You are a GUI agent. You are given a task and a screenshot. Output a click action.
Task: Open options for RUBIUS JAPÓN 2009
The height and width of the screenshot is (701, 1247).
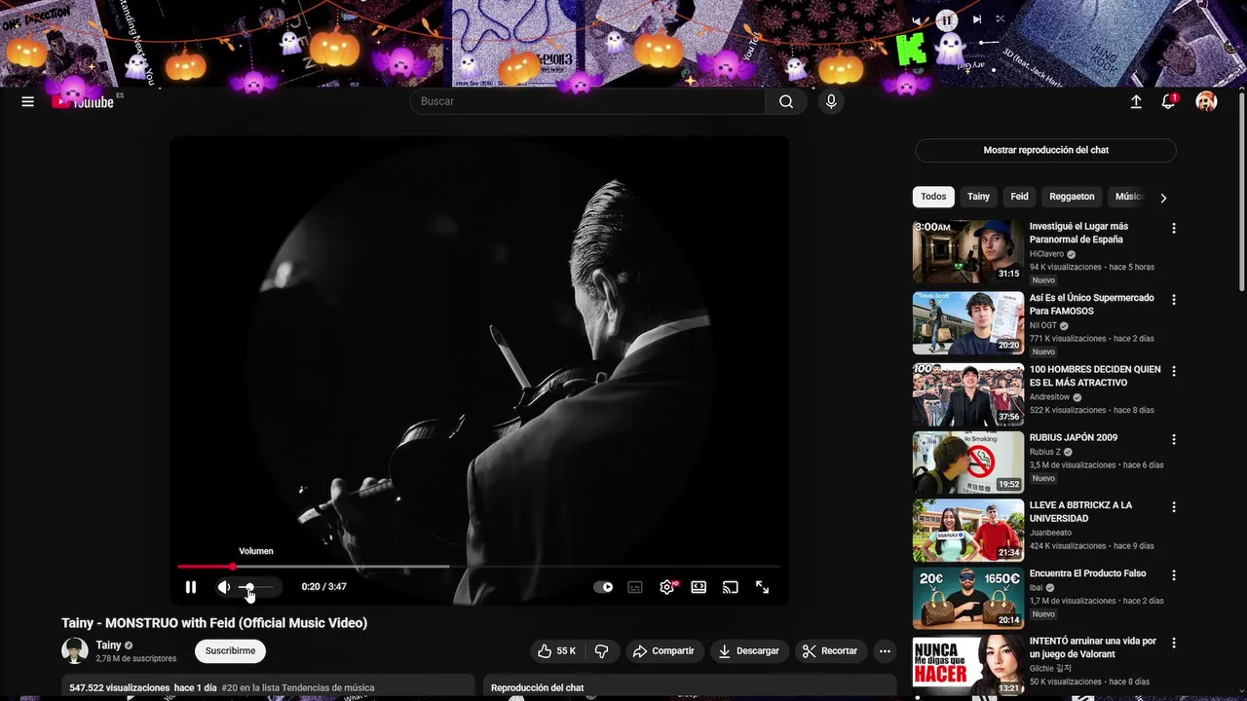[1174, 439]
